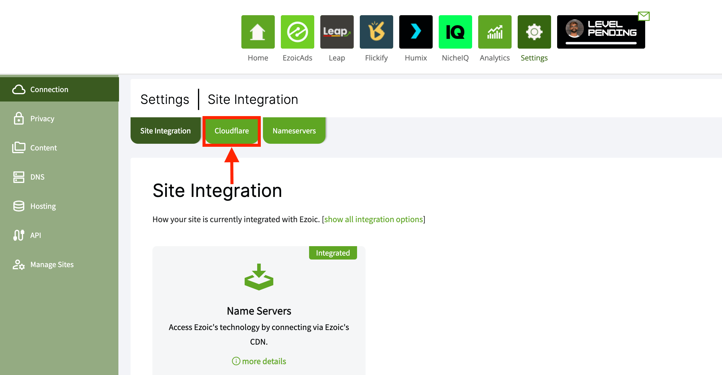This screenshot has height=375, width=722.
Task: Click the envelope notifications icon
Action: (644, 16)
